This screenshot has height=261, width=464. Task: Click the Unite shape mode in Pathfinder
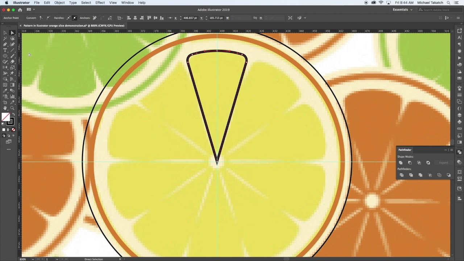(401, 163)
